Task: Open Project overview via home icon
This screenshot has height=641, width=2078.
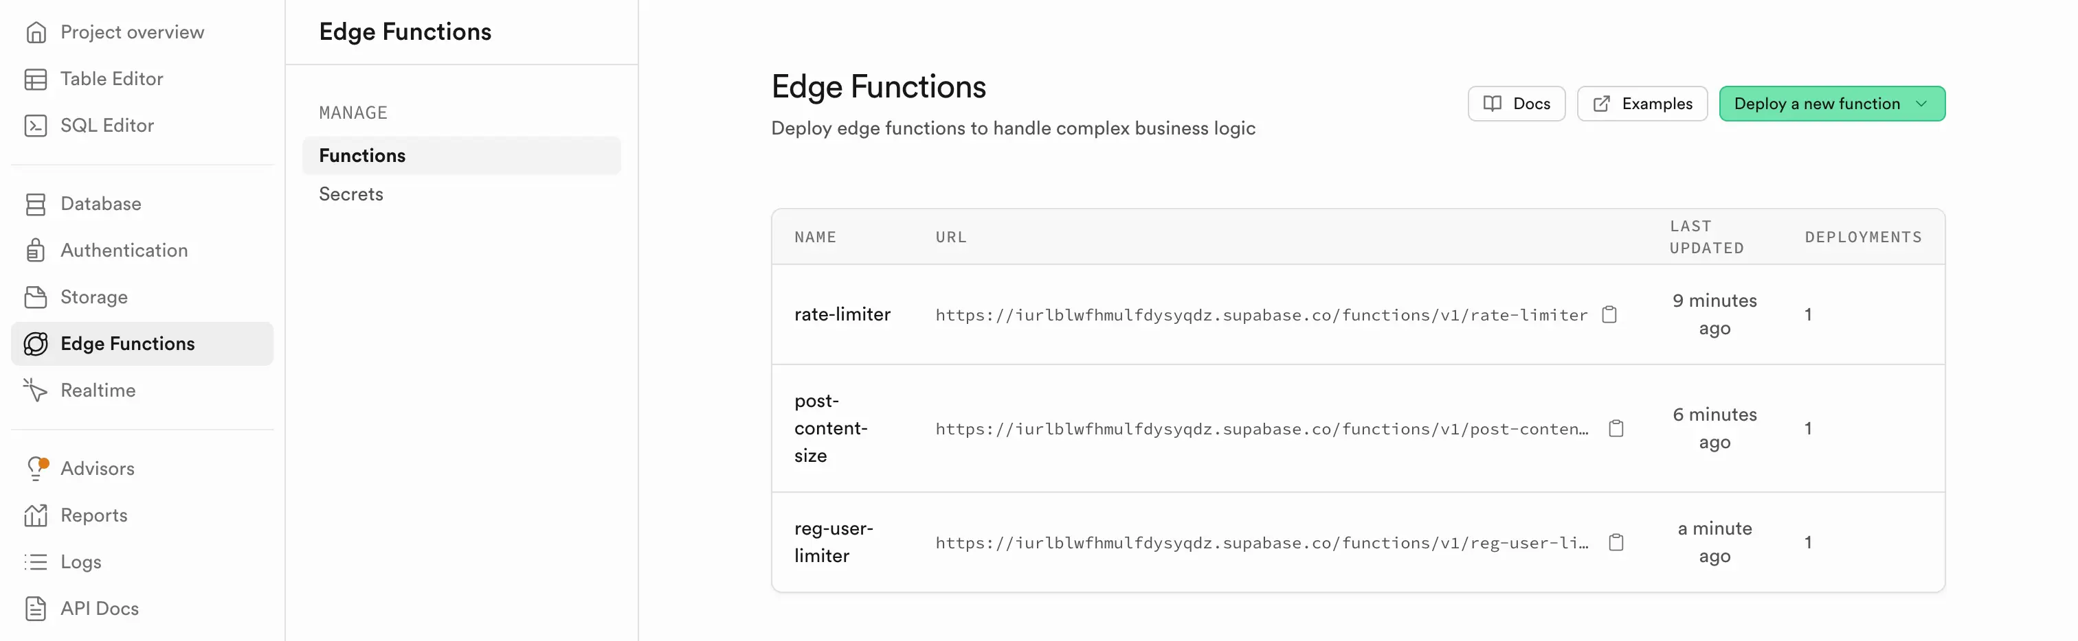Action: [x=36, y=32]
